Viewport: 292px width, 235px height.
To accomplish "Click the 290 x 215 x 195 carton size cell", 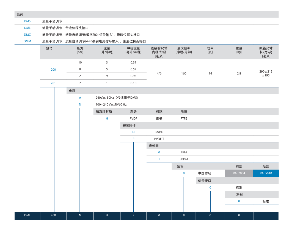I will pos(266,73).
